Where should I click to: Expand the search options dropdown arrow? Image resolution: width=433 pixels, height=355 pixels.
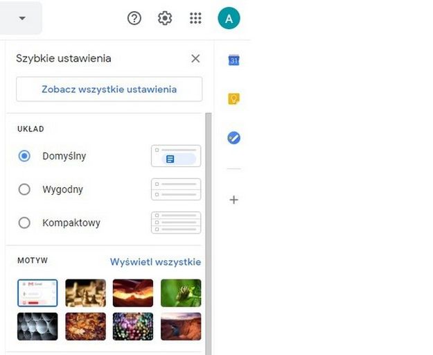click(x=22, y=18)
